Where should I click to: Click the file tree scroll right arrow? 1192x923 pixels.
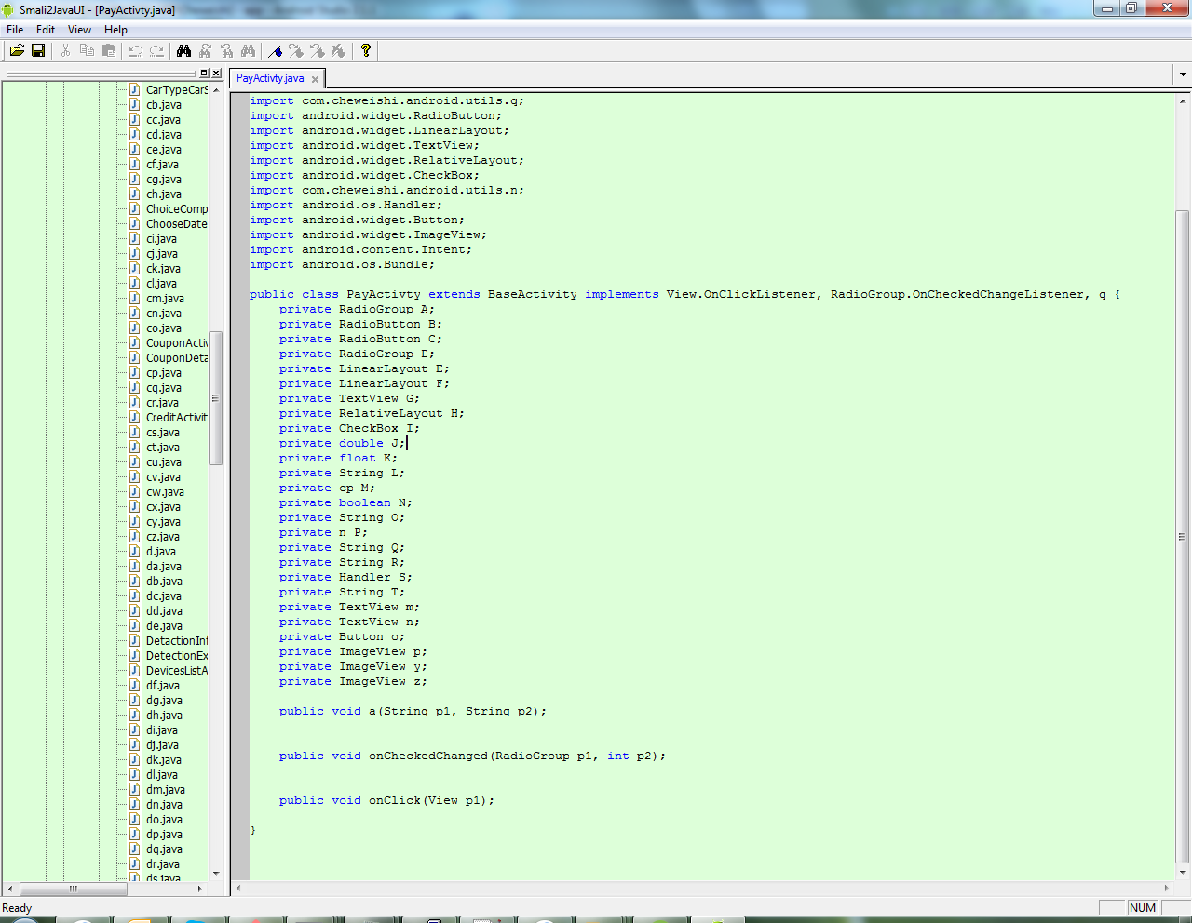tap(200, 889)
